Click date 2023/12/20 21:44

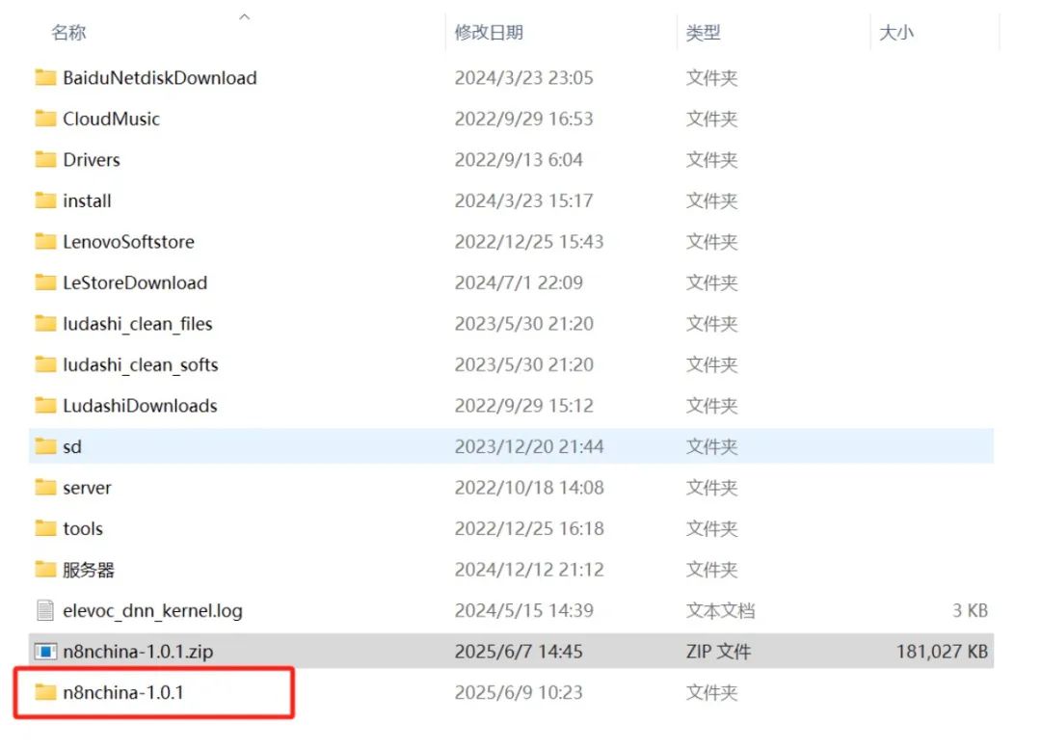[529, 446]
